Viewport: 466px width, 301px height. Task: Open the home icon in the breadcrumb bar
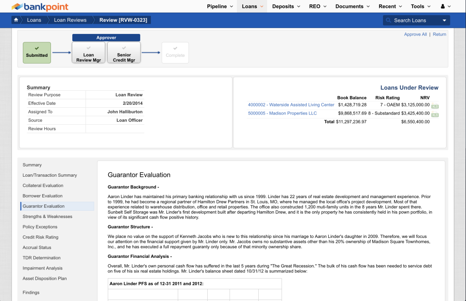(16, 20)
